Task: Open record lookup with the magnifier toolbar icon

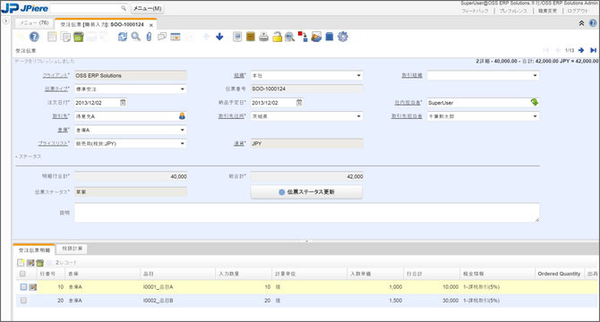Action: pos(135,37)
